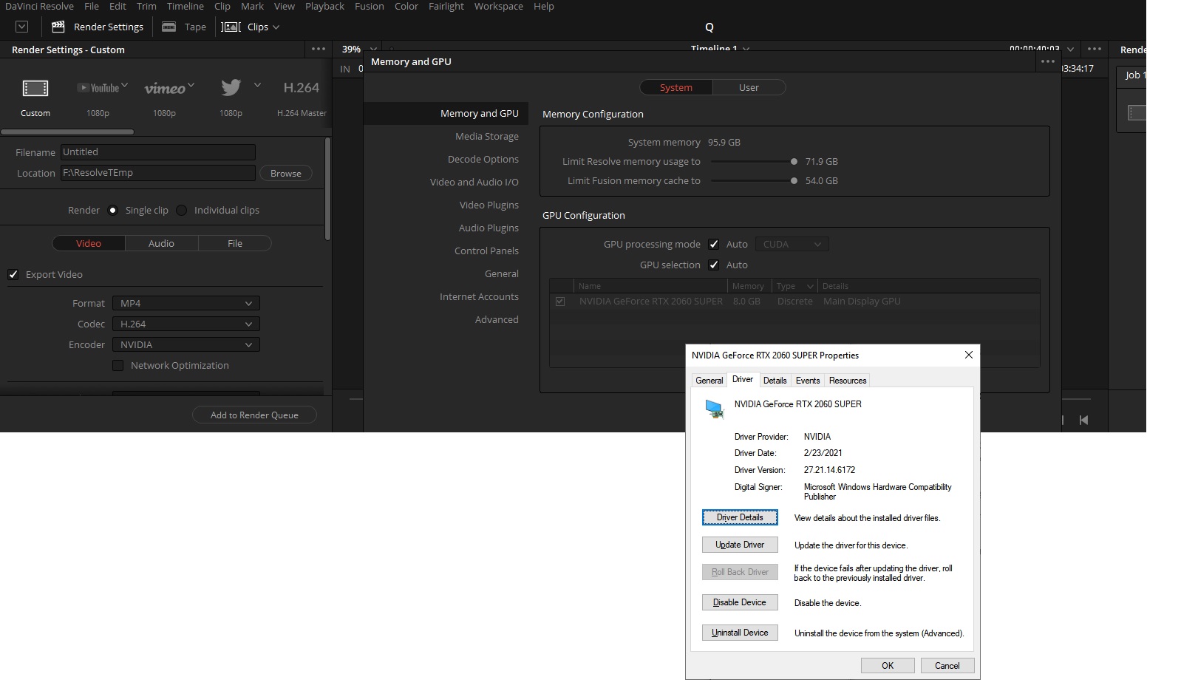
Task: Open the Codec H.264 dropdown
Action: tap(186, 324)
